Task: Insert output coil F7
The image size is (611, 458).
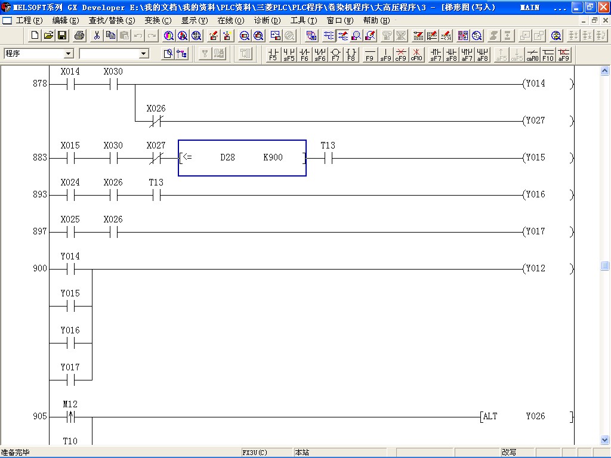Action: (335, 54)
